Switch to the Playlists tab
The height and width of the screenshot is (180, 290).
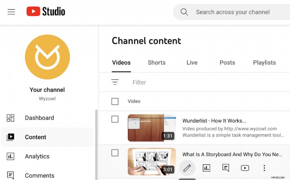tap(265, 63)
